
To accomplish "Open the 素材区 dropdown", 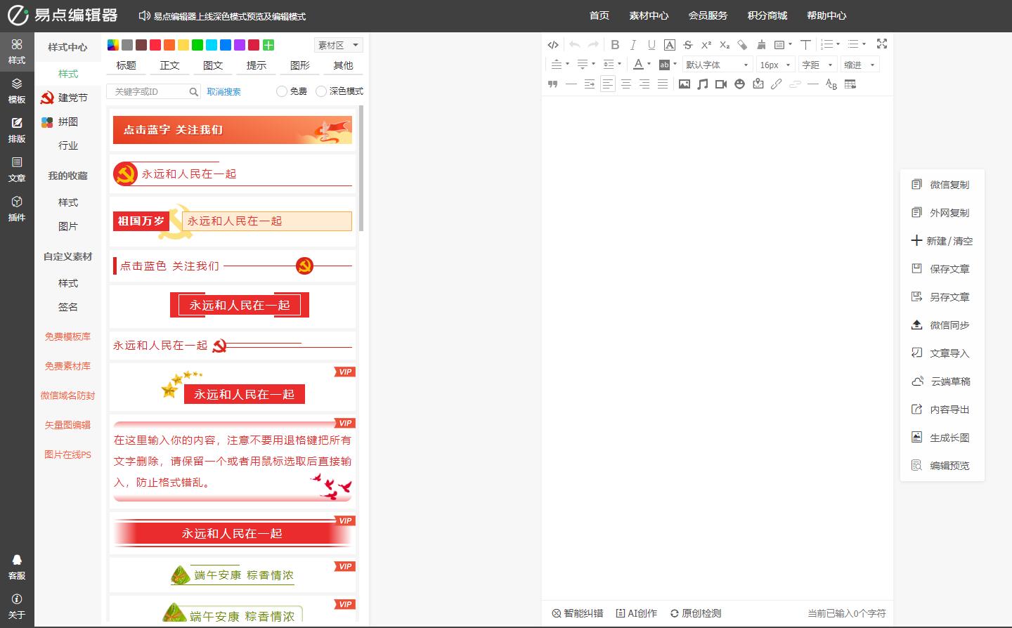I will (338, 45).
